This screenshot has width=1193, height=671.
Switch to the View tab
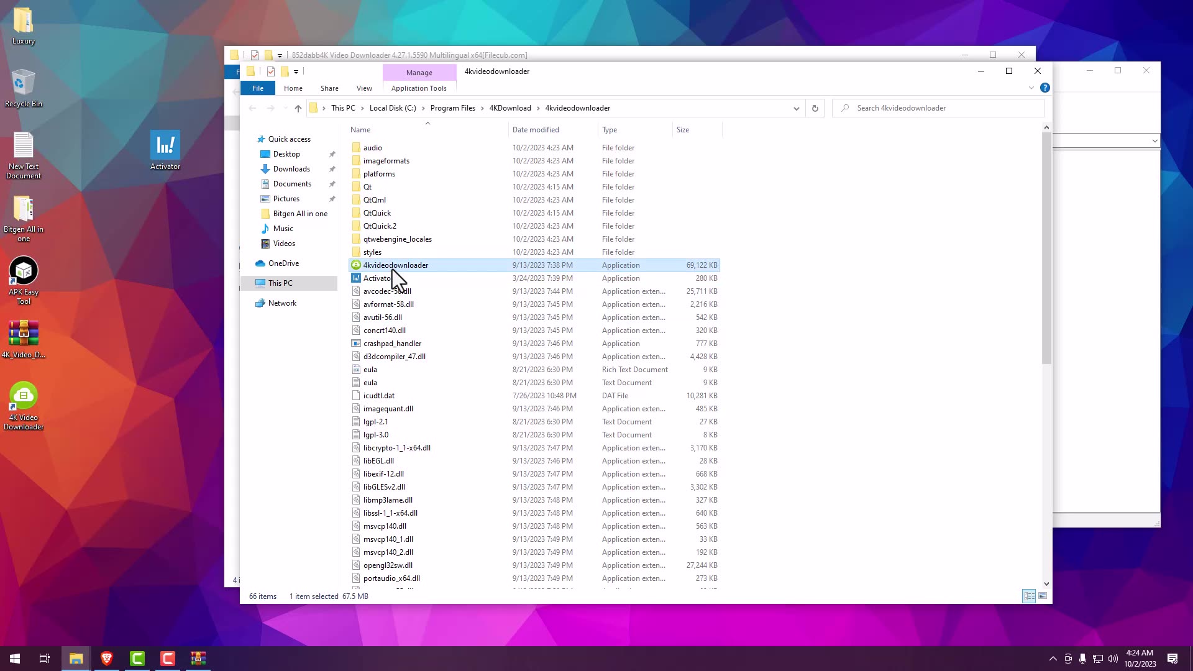click(x=364, y=88)
